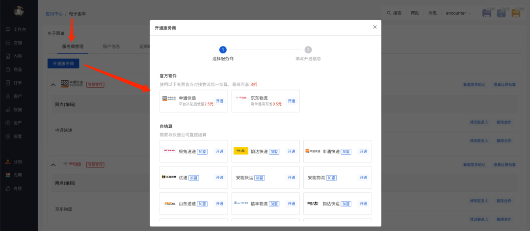Switch to the 服务商管理 tab
Viewport: 530px width, 231px height.
point(73,46)
